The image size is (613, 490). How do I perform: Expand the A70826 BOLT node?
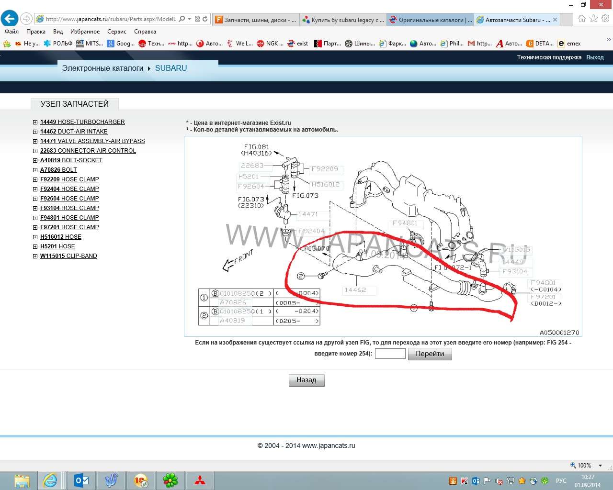[x=35, y=170]
